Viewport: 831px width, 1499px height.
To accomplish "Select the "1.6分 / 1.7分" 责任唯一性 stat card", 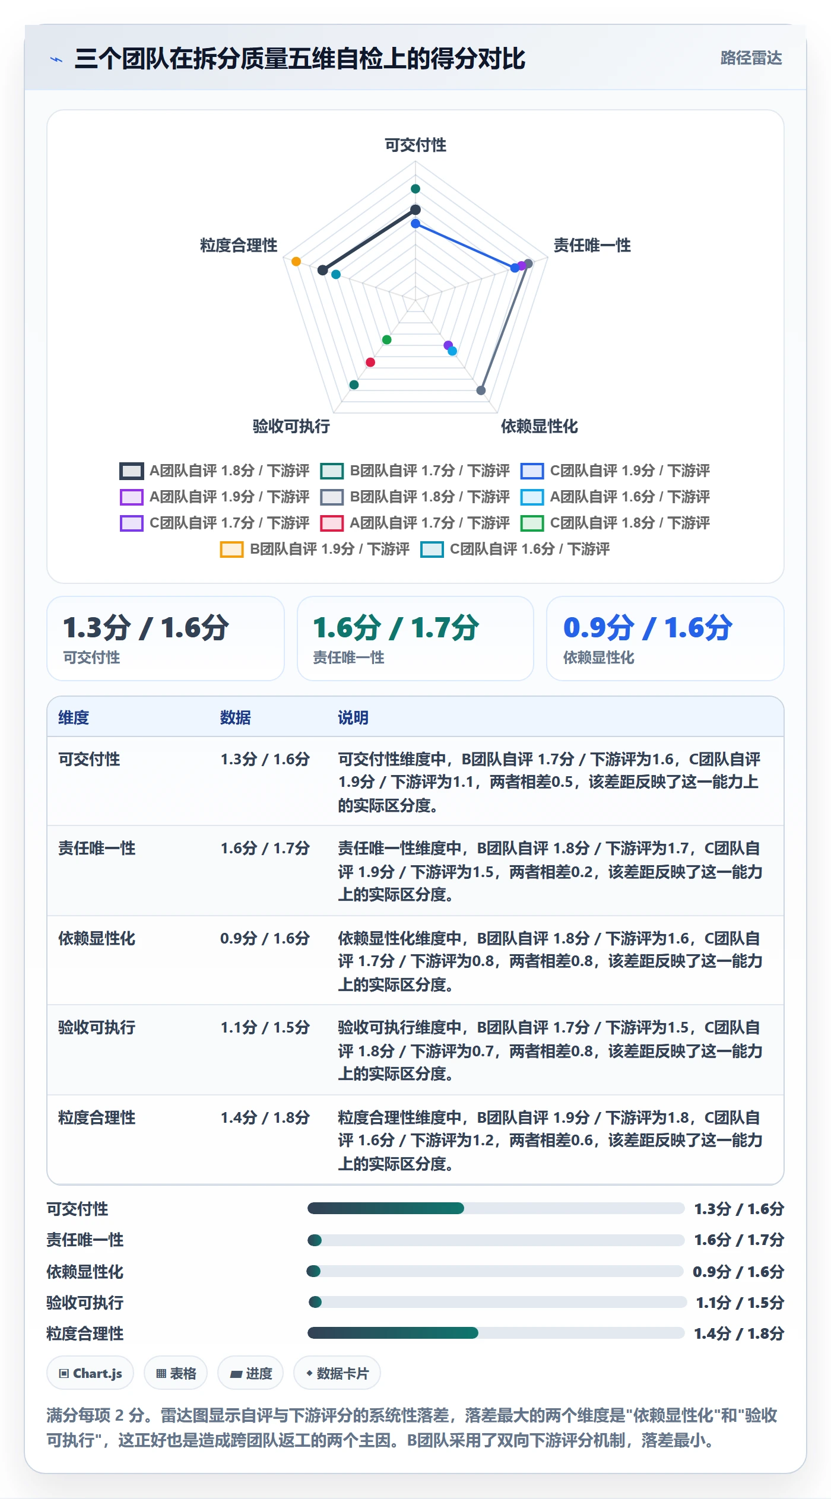I will 415,639.
